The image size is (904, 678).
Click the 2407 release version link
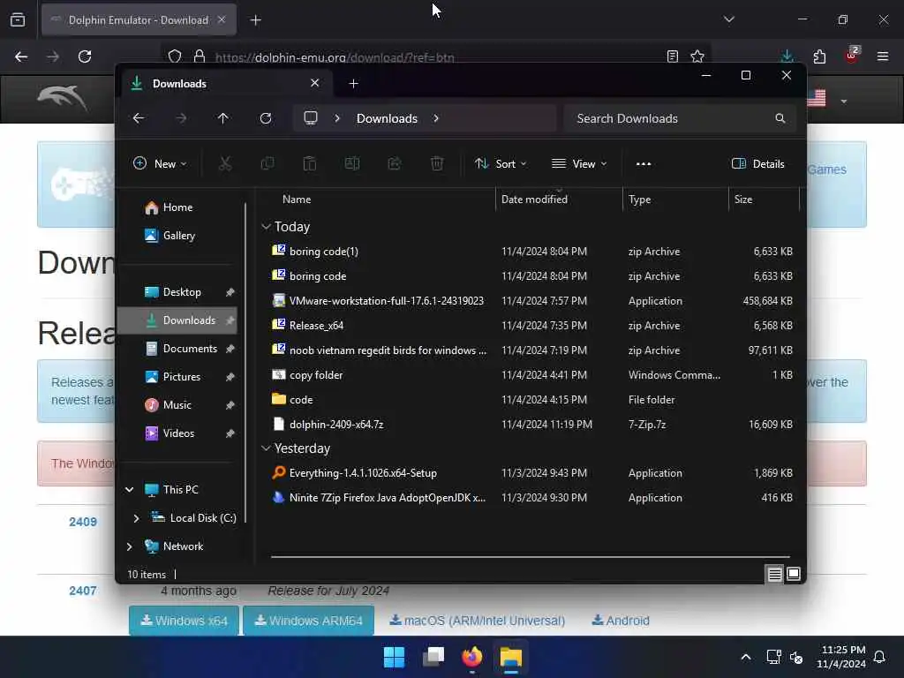(x=83, y=591)
